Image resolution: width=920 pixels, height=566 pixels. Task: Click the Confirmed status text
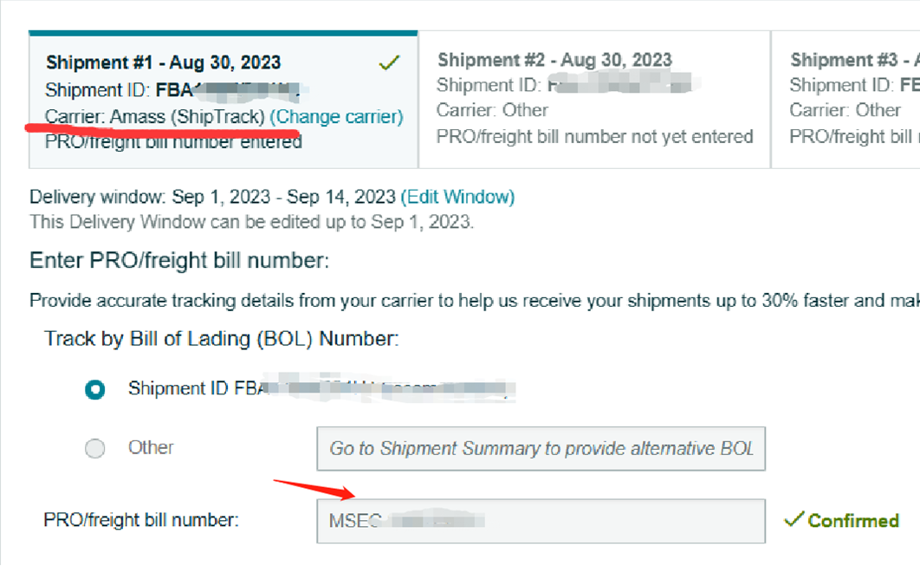[x=852, y=521]
